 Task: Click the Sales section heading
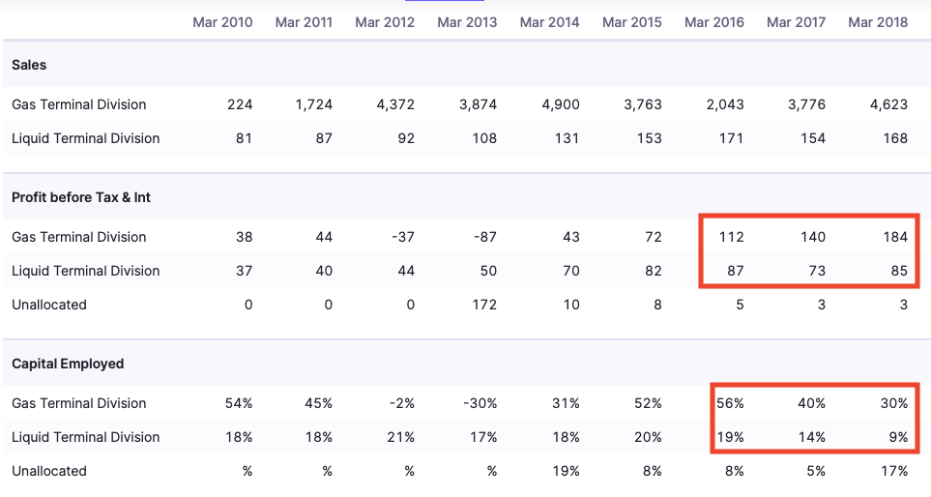(x=29, y=65)
